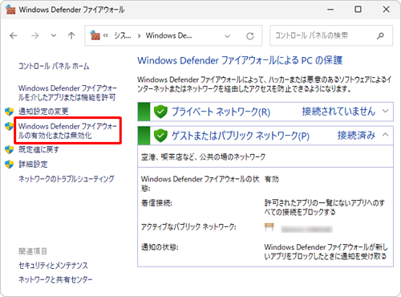
Task: Click the blurred active network name
Action: click(x=306, y=230)
